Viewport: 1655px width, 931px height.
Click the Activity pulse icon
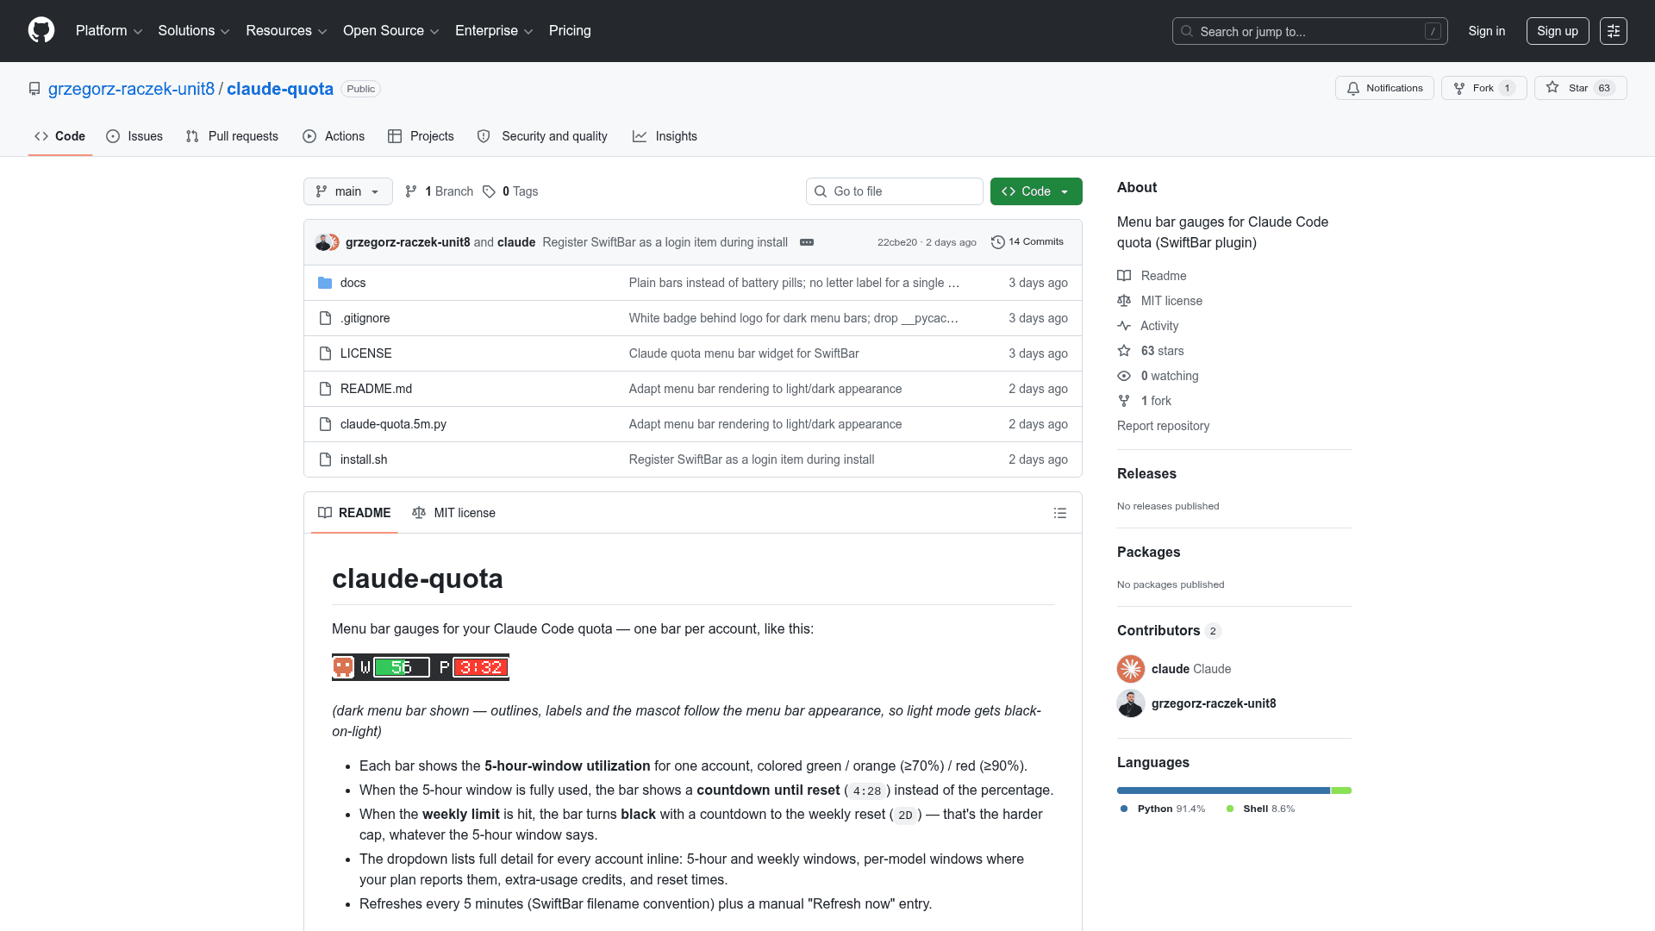(1124, 326)
